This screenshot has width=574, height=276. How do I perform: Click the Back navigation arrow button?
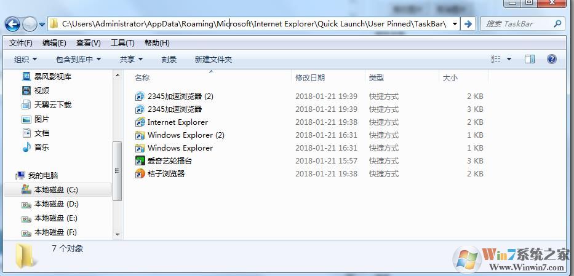[12, 24]
